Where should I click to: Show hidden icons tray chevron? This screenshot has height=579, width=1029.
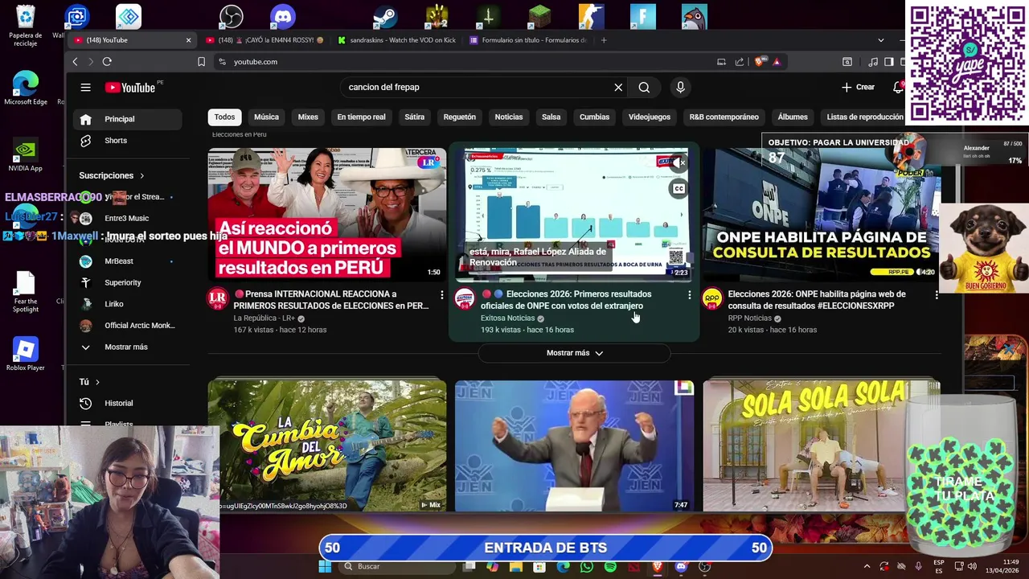pyautogui.click(x=867, y=566)
